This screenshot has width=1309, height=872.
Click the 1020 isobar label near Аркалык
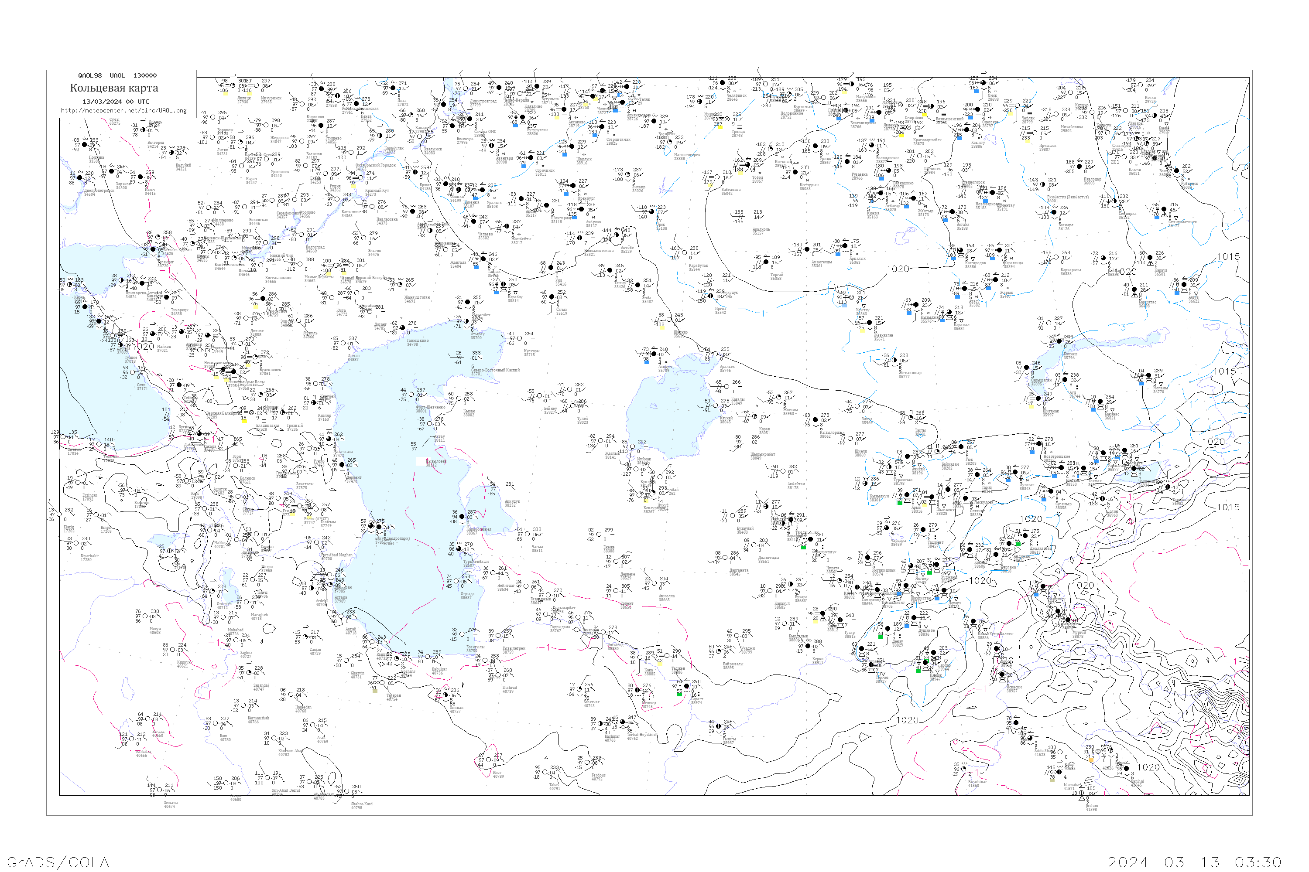click(898, 269)
